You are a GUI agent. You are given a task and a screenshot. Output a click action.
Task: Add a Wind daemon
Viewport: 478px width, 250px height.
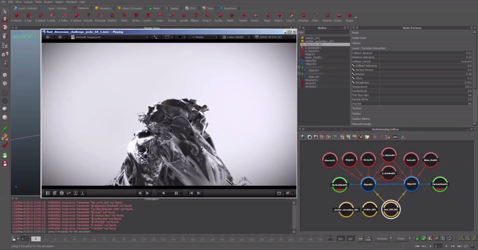[124, 18]
